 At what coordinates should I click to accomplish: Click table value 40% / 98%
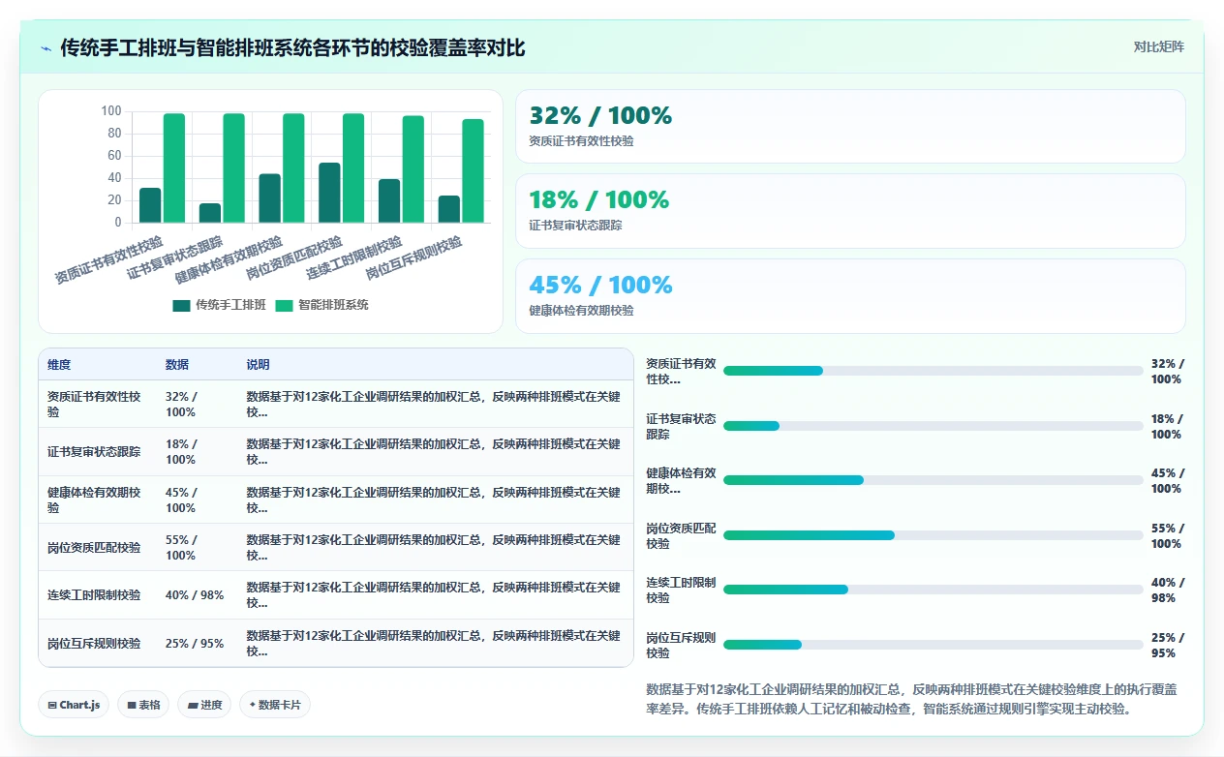(x=195, y=595)
